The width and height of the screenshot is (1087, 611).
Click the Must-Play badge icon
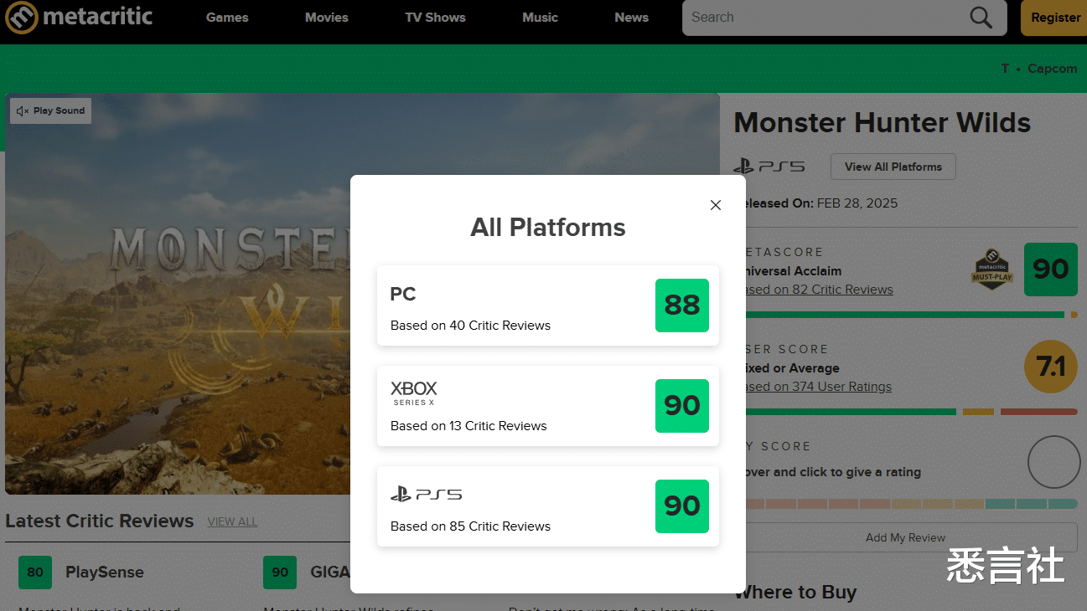pyautogui.click(x=992, y=270)
